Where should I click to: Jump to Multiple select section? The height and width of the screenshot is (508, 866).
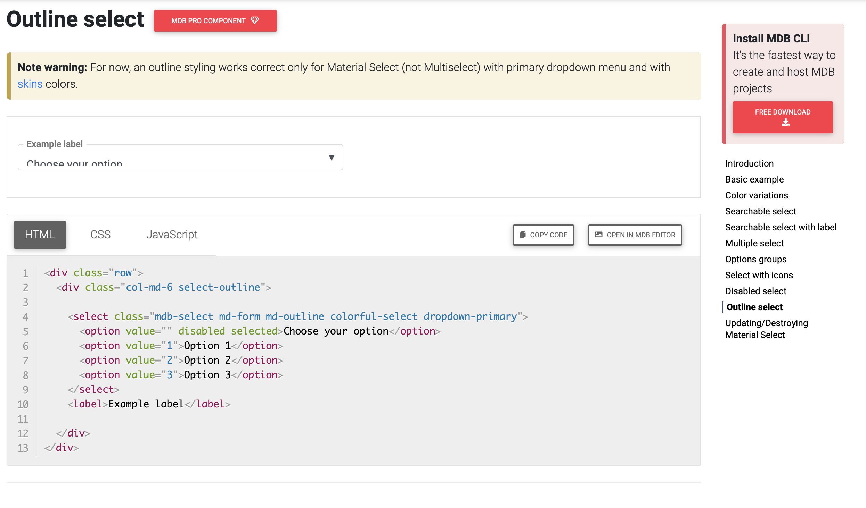pyautogui.click(x=754, y=243)
